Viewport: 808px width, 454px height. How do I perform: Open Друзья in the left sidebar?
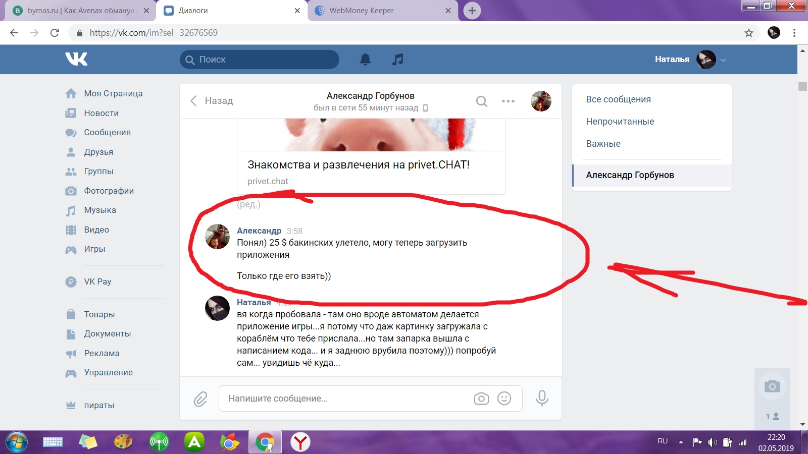[x=98, y=152]
